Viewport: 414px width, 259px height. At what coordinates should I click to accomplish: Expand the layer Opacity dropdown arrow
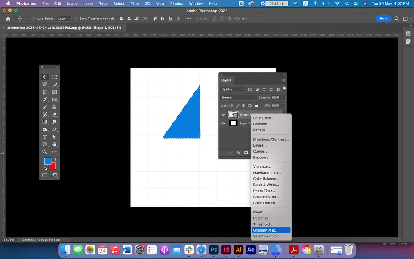coord(283,98)
